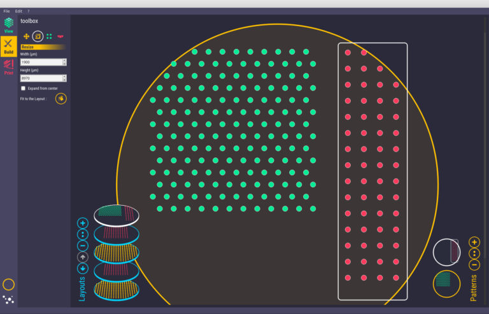Viewport: 489px width, 314px height.
Task: Select the red pattern thumbnail
Action: click(x=446, y=252)
